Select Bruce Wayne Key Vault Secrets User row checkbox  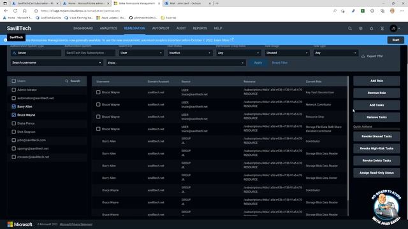[98, 92]
